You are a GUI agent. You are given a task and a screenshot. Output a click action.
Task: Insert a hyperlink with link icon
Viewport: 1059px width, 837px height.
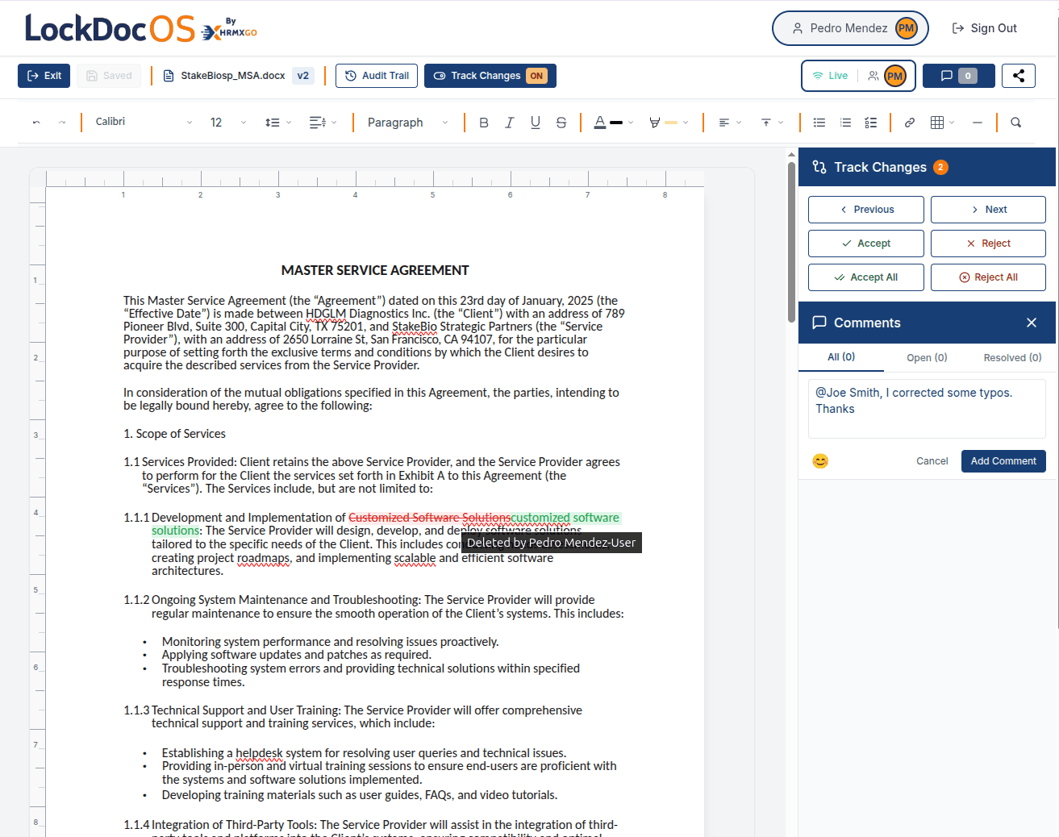(x=910, y=123)
